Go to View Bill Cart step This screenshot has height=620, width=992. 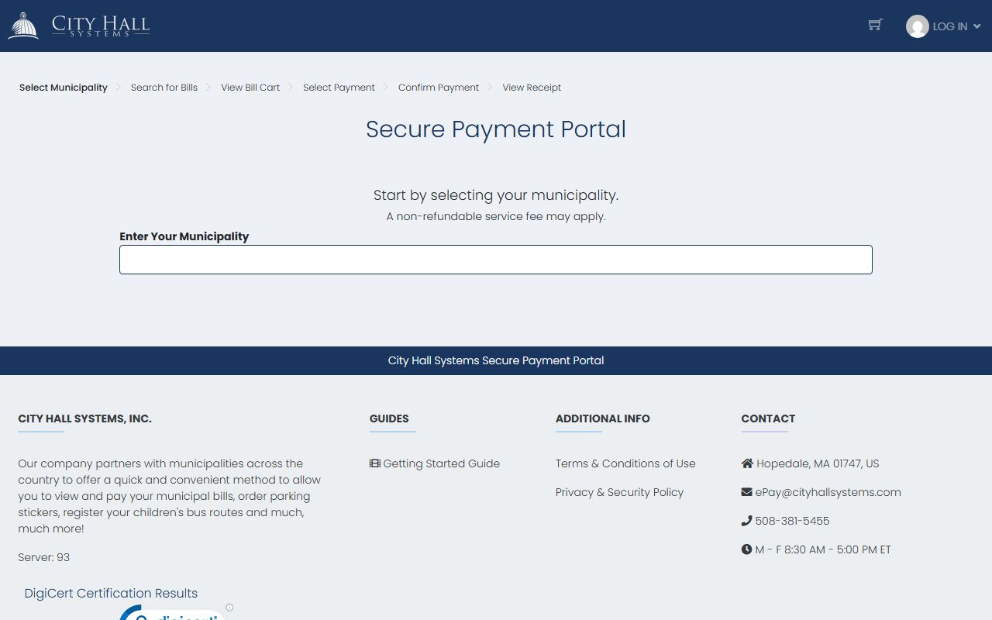pos(250,88)
